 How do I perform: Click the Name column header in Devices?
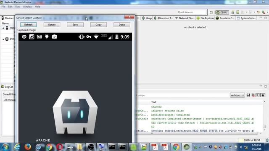[5, 23]
